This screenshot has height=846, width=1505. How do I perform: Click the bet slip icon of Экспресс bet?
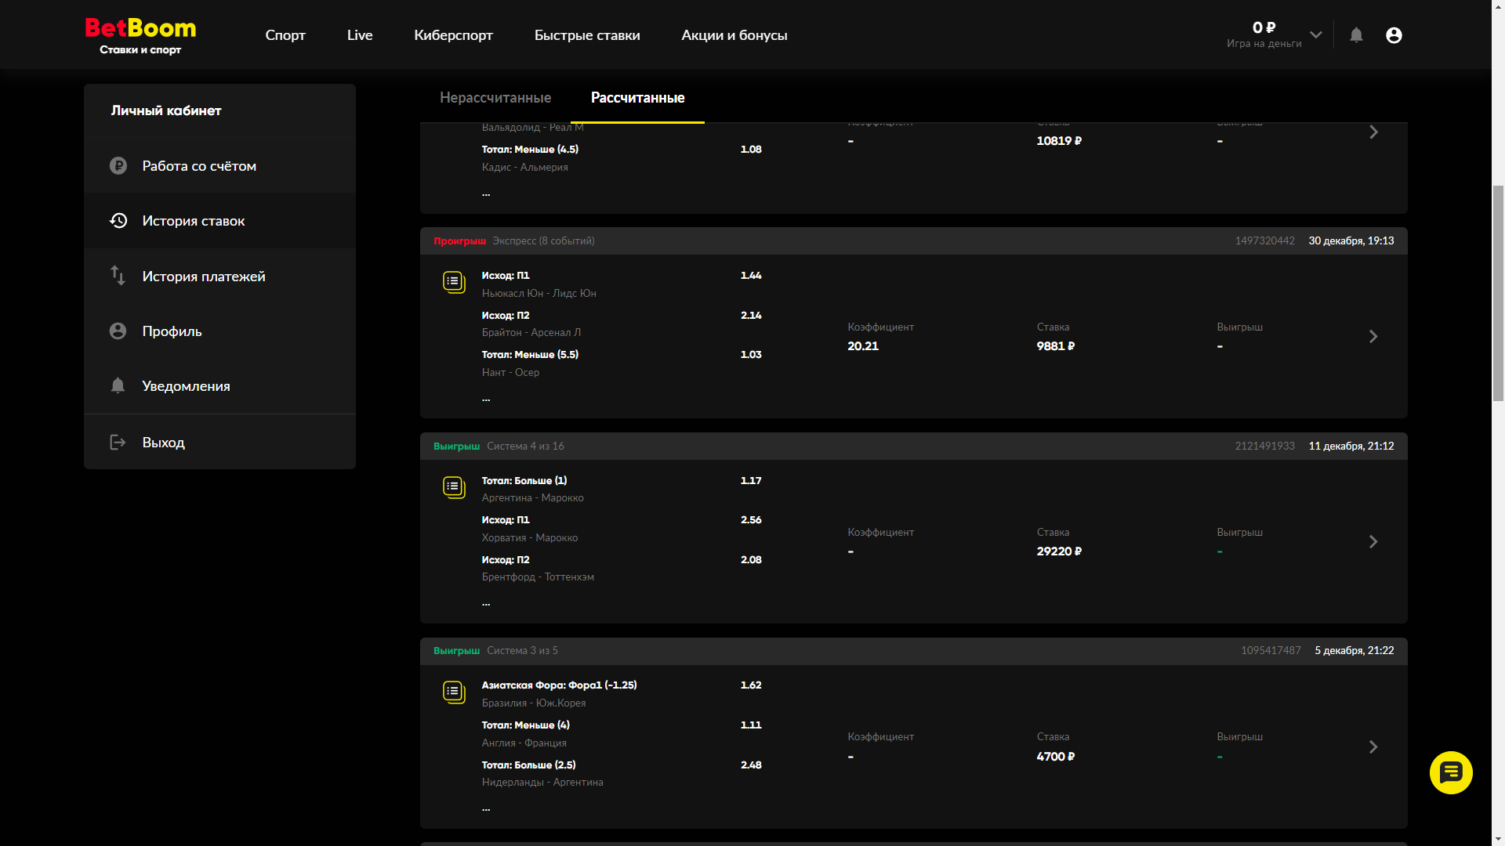454,282
